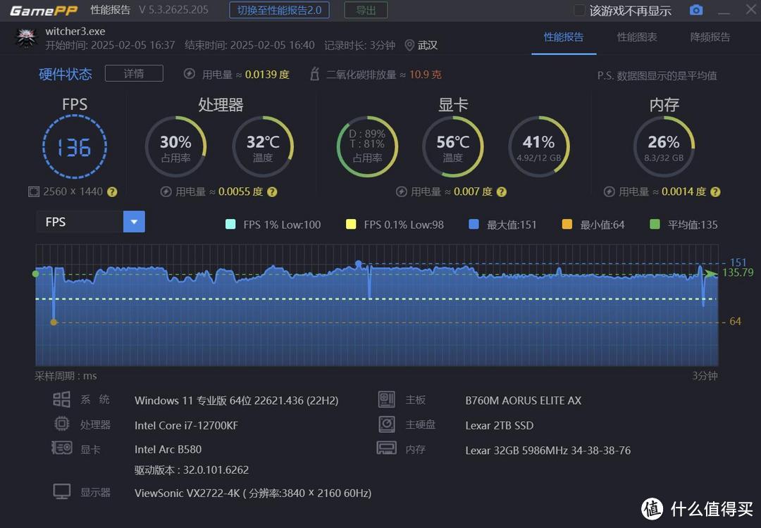Click the RAM icon beside 内存 at bottom
This screenshot has height=528, width=761.
click(386, 448)
